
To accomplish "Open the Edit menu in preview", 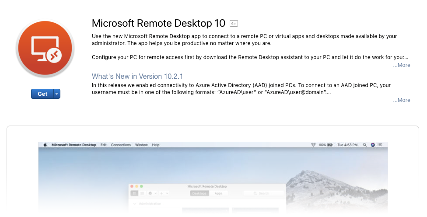I will click(104, 145).
